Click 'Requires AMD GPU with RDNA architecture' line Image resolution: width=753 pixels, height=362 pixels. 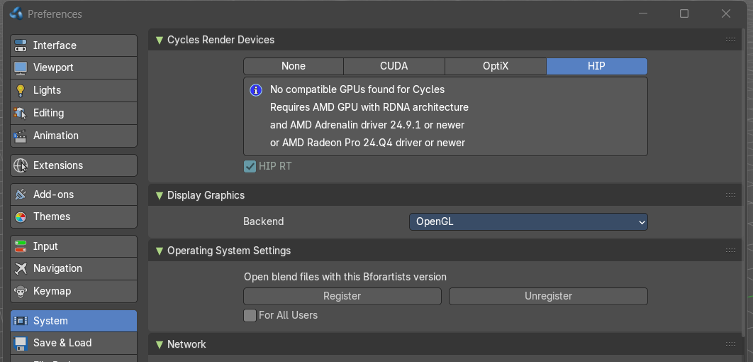click(x=369, y=107)
